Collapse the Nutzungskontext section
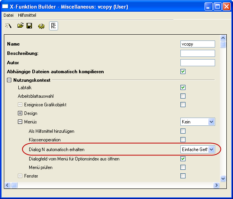This screenshot has width=233, height=199. click(x=9, y=80)
